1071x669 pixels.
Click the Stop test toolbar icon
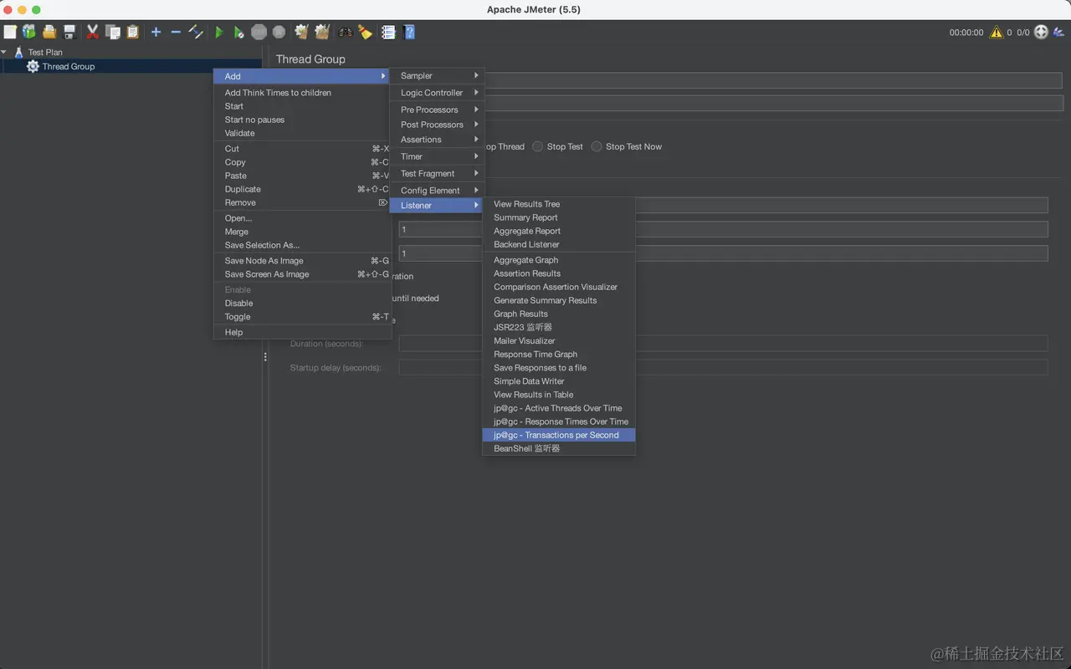click(x=259, y=32)
